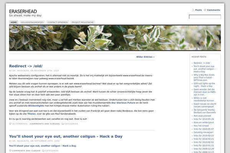Go to Older Entries
Viewport: 230px width, 153px height.
145,57
